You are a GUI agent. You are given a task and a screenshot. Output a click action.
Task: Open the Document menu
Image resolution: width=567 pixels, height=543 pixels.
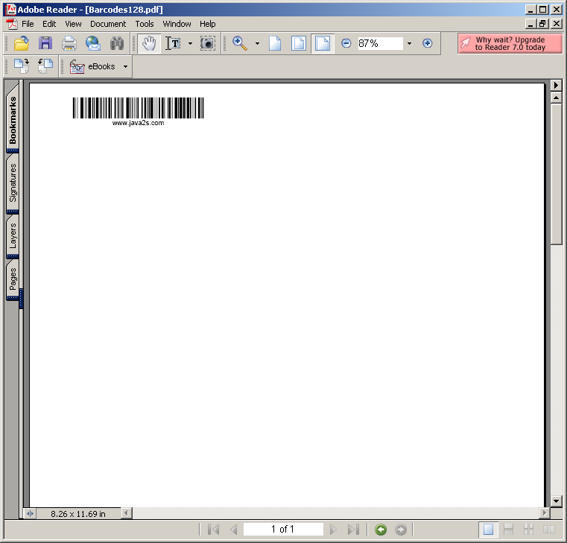tap(108, 24)
